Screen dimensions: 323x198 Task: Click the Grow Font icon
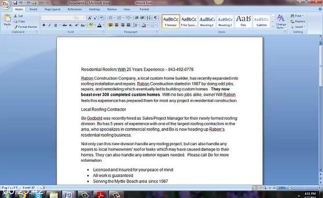click(89, 18)
